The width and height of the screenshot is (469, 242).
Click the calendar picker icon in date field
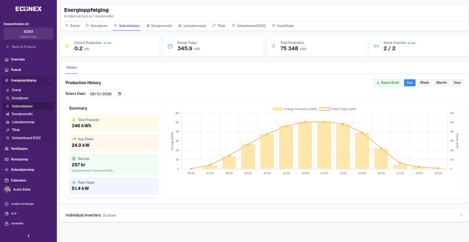click(x=120, y=94)
